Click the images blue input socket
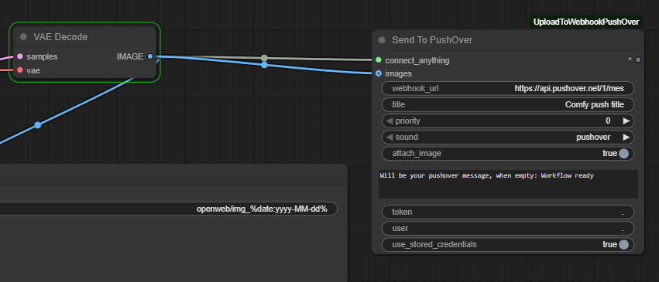 (378, 73)
